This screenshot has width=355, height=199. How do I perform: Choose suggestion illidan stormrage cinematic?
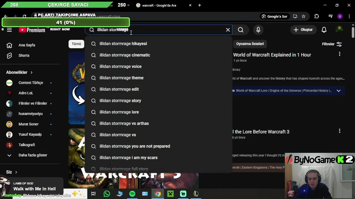(158, 55)
